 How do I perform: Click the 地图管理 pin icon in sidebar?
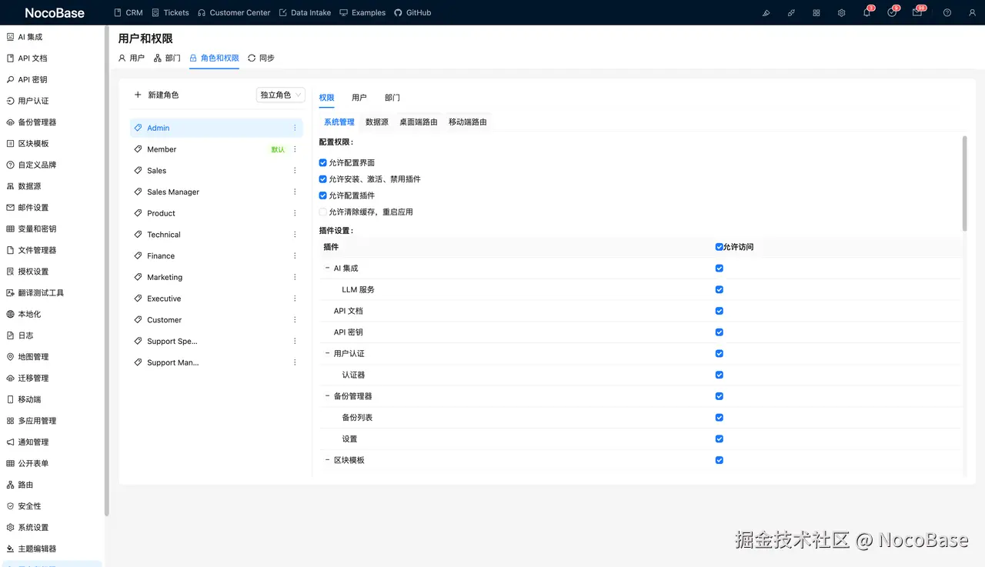pos(10,357)
